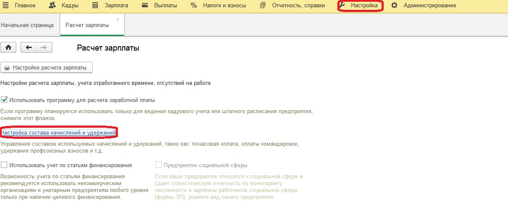
Task: Click printer icon on Настройки расчета зарплаты
Action: (7, 68)
